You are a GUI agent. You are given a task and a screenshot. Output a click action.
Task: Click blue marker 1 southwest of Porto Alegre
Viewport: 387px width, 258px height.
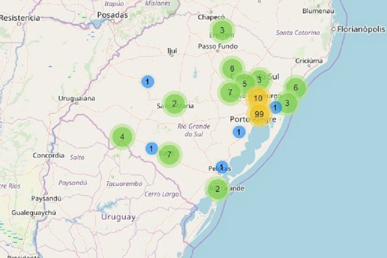click(239, 132)
